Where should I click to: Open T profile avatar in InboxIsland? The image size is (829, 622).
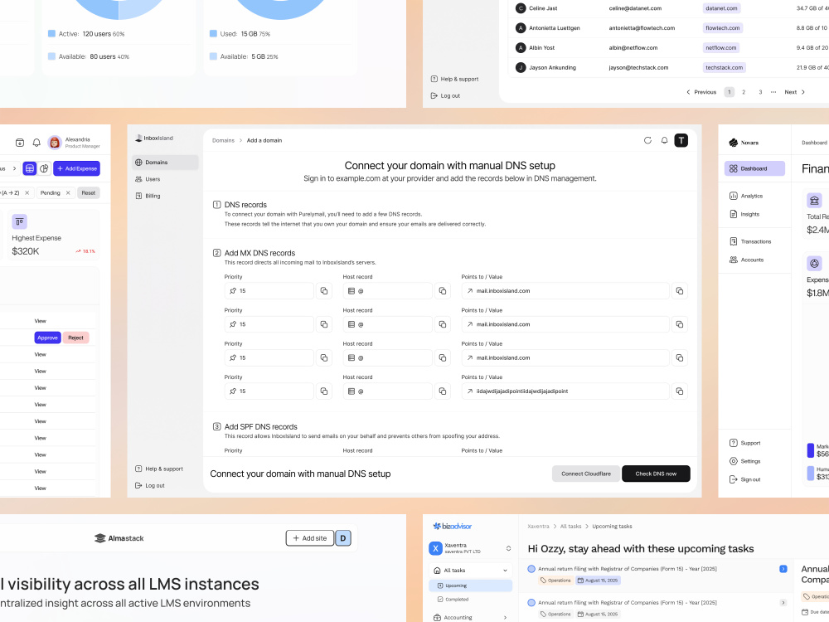click(x=681, y=141)
